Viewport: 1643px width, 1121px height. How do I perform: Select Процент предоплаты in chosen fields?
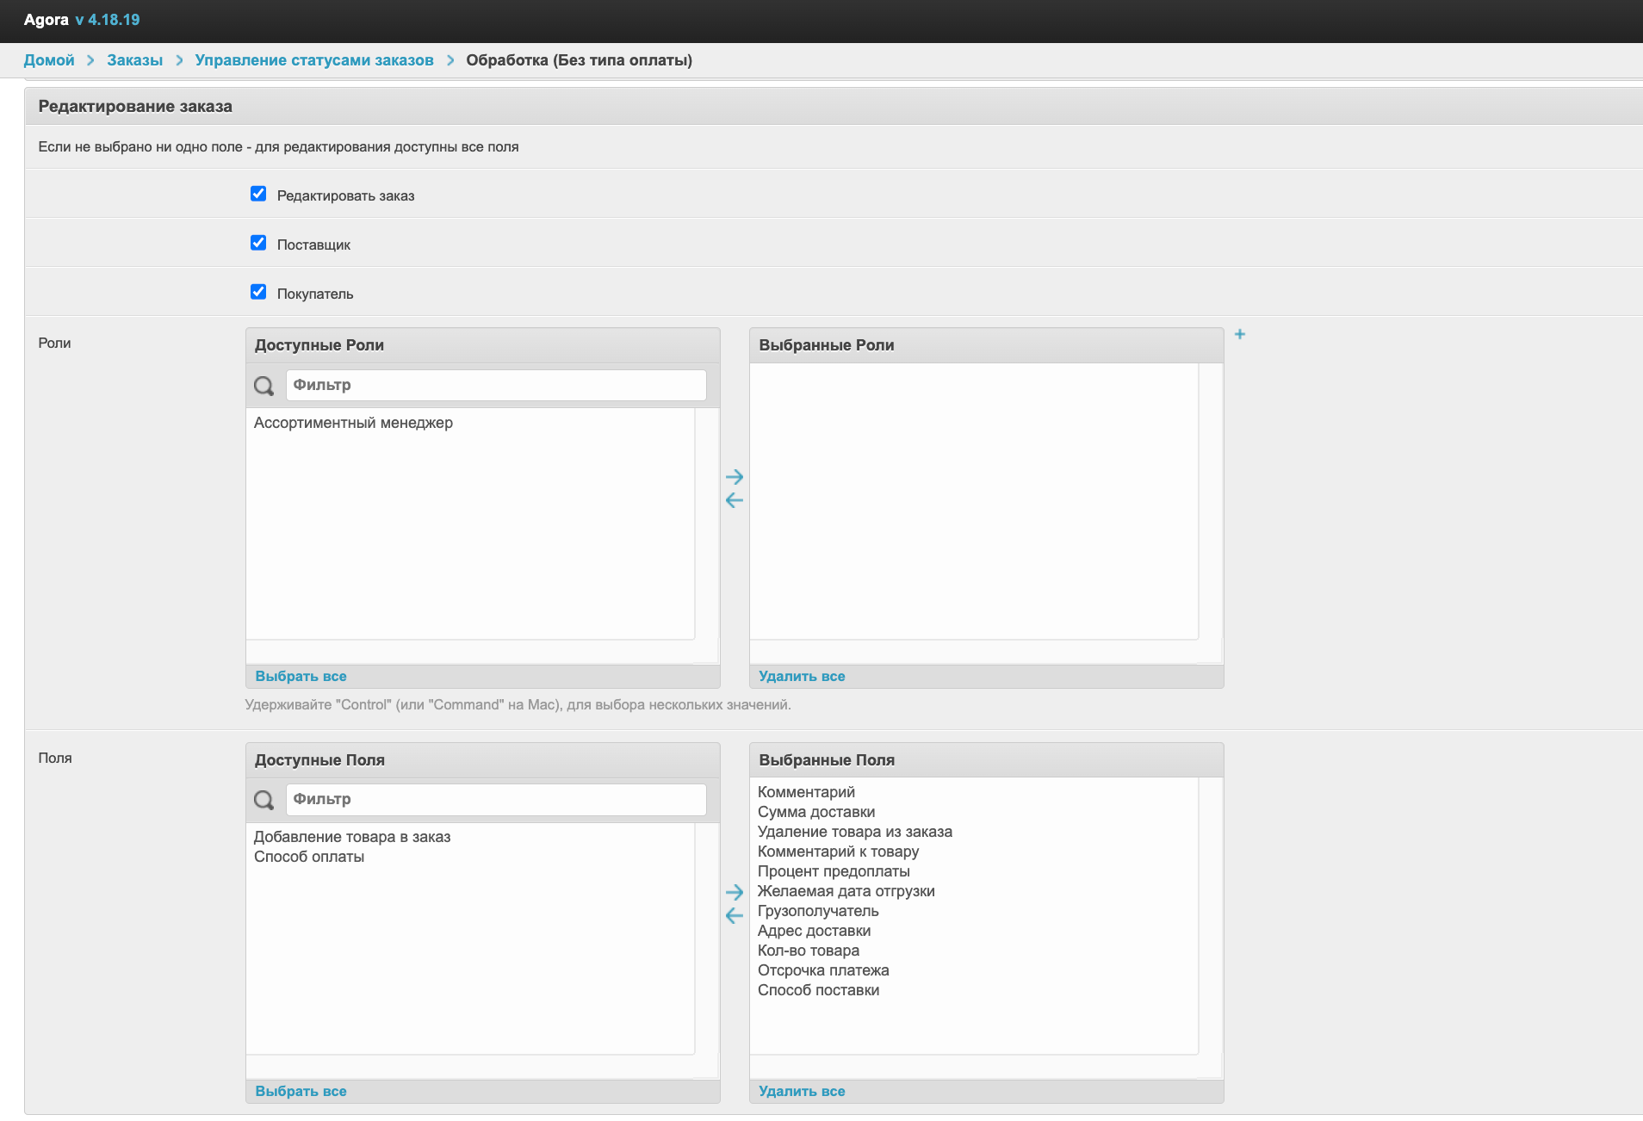pos(834,871)
